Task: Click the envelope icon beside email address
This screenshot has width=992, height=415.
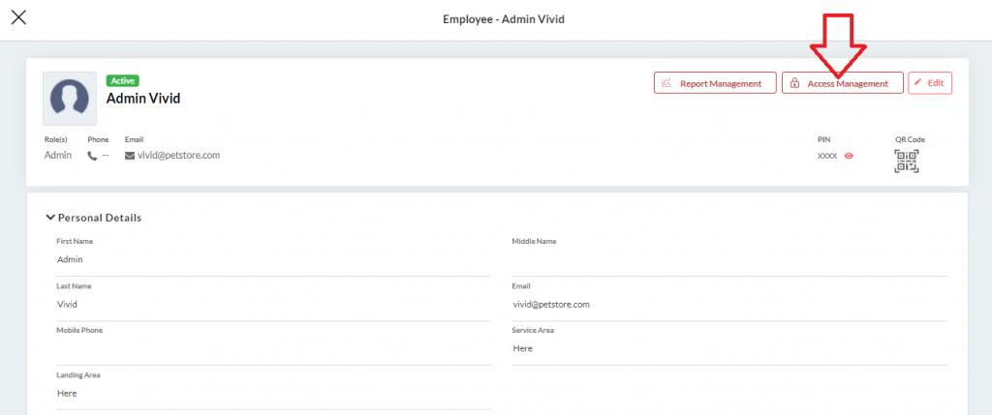Action: point(130,156)
